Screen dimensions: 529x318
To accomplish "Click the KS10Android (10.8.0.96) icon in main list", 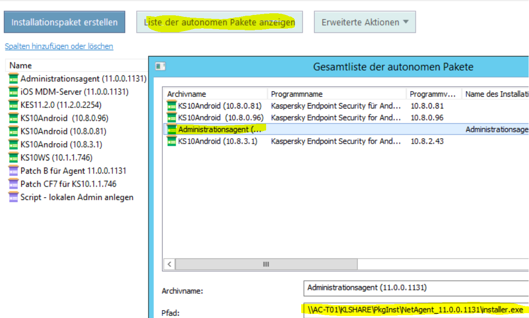I will 13,118.
